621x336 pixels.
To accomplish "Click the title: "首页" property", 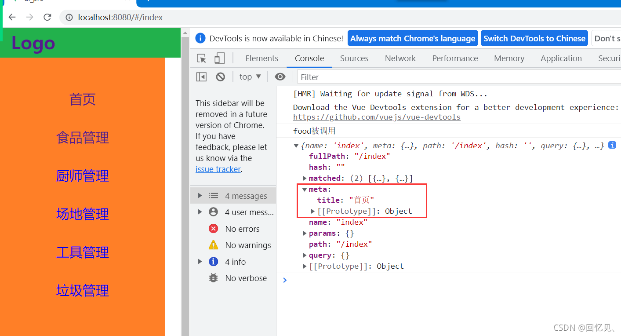I will coord(345,200).
